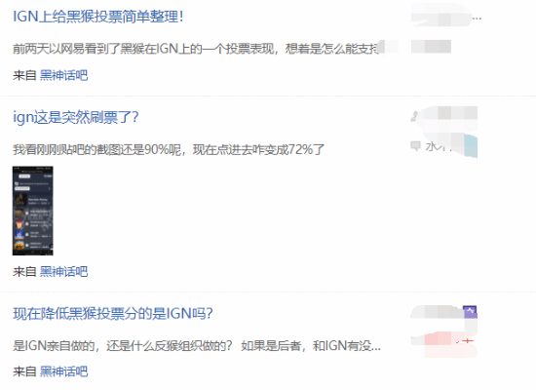This screenshot has width=536, height=390.
Task: Click the snippet starting '是IGN亲自做的'
Action: (x=197, y=346)
